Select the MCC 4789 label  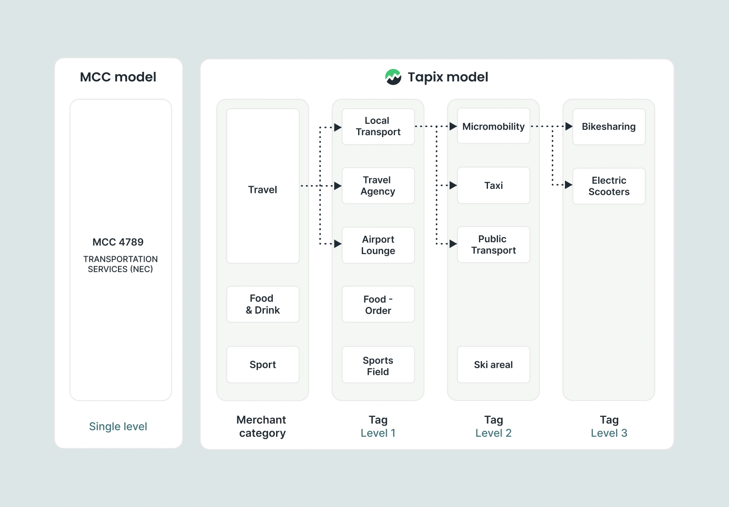pyautogui.click(x=118, y=242)
